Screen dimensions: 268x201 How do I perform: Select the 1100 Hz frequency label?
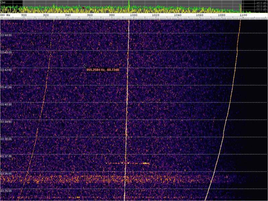pyautogui.click(x=244, y=15)
